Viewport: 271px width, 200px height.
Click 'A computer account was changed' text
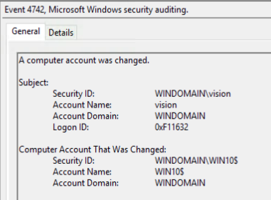click(x=84, y=60)
